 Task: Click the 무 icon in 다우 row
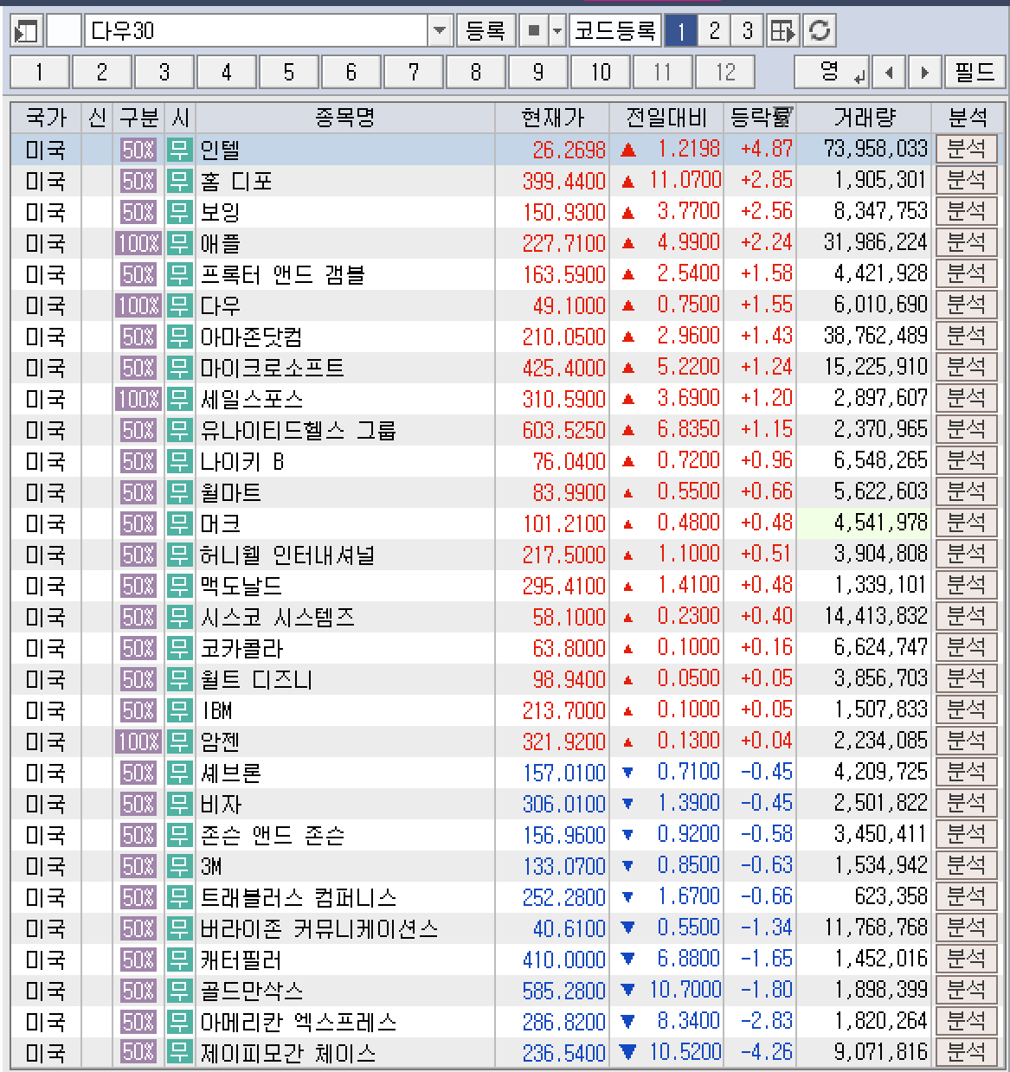tap(179, 305)
